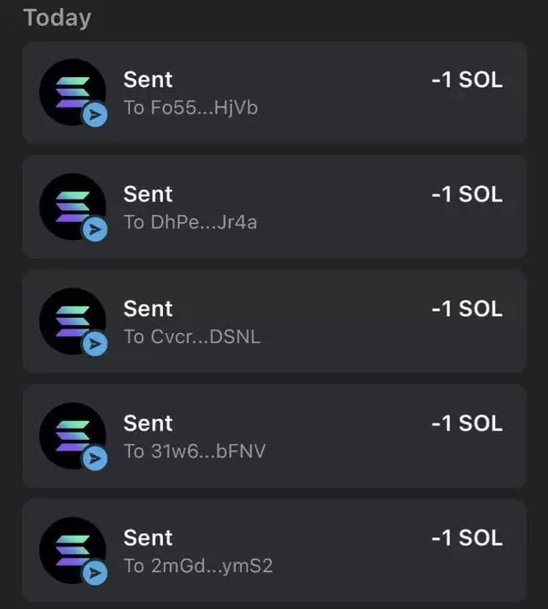548x609 pixels.
Task: Open address To Cvcr...DSNL
Action: (192, 337)
